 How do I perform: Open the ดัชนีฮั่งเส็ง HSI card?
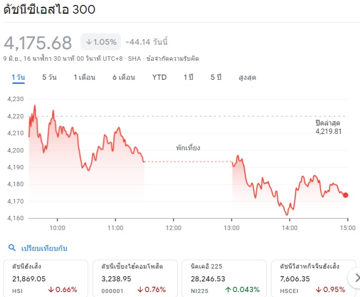tap(46, 278)
